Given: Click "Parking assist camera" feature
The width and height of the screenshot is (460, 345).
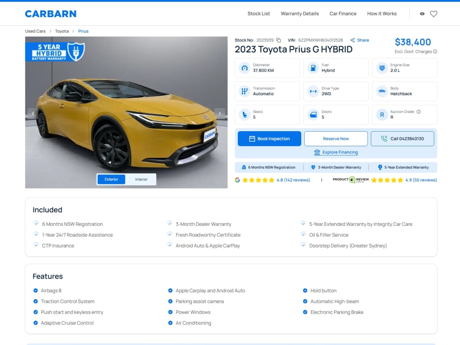Looking at the screenshot, I should pyautogui.click(x=200, y=301).
